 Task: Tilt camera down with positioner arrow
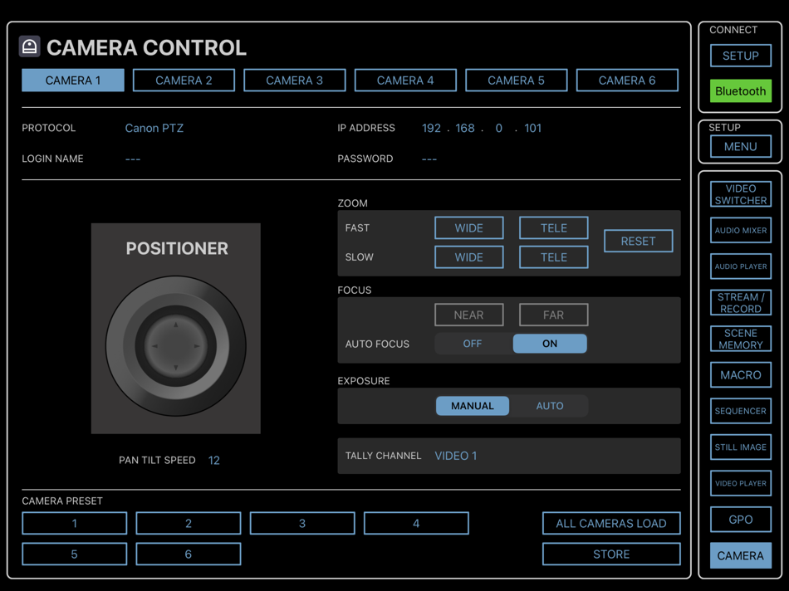pos(175,368)
